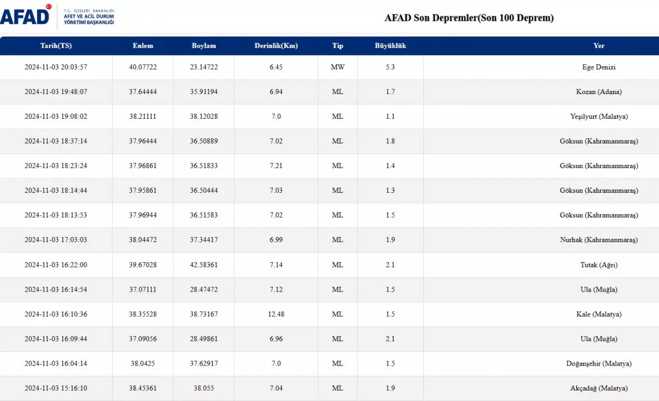Click the Enlem column header
The image size is (659, 401).
pyautogui.click(x=143, y=46)
